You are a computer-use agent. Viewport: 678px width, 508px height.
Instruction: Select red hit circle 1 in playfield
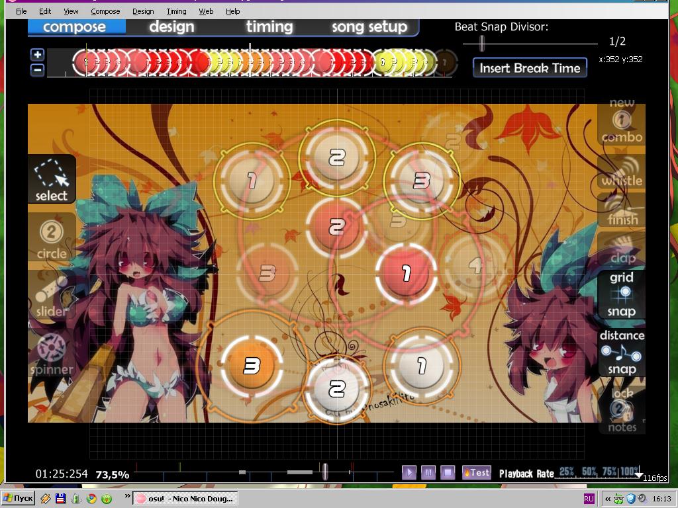click(x=406, y=273)
